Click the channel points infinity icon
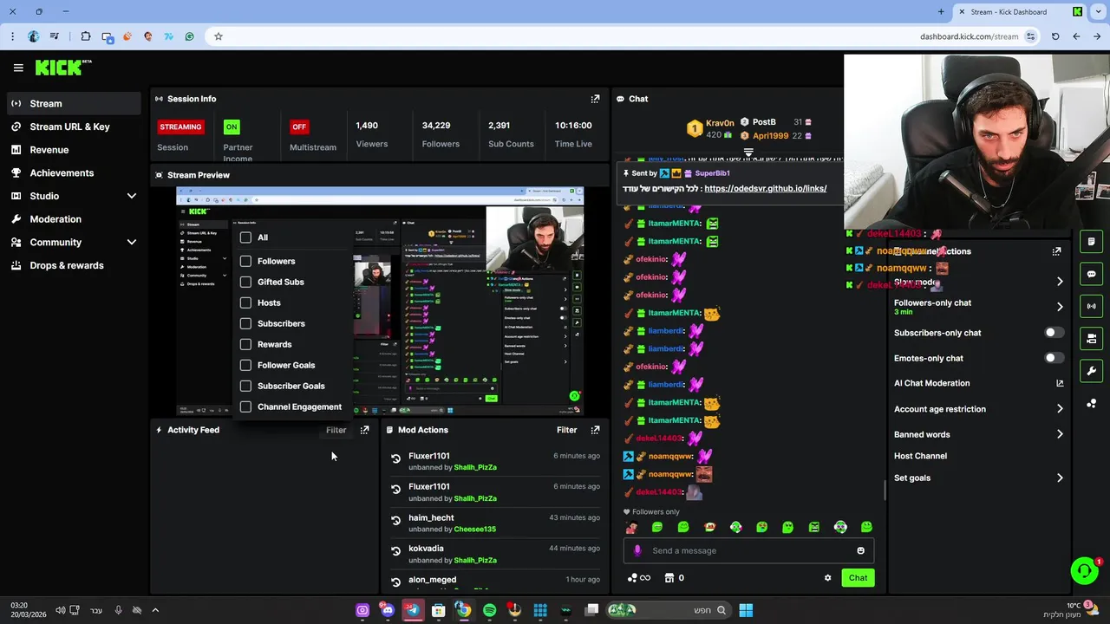The width and height of the screenshot is (1110, 624). click(x=639, y=578)
